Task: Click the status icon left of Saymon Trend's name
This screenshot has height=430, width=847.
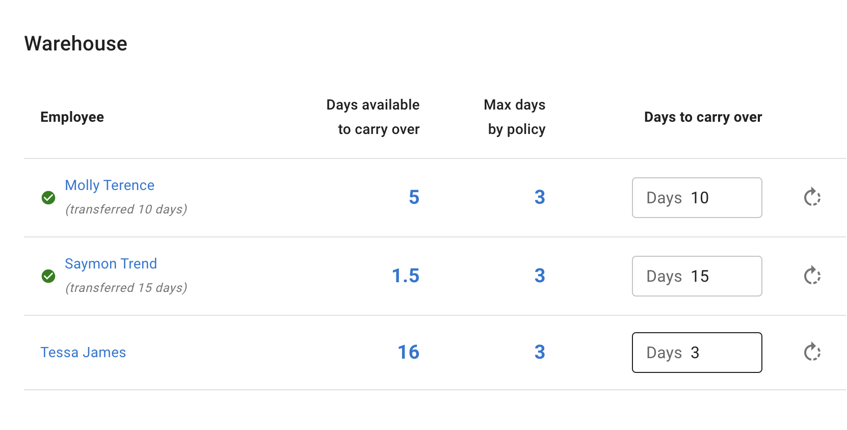Action: click(48, 276)
